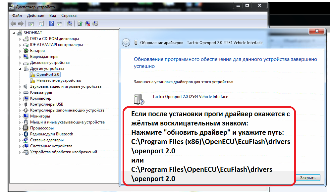Click the Scan for hardware changes icon

point(70,24)
